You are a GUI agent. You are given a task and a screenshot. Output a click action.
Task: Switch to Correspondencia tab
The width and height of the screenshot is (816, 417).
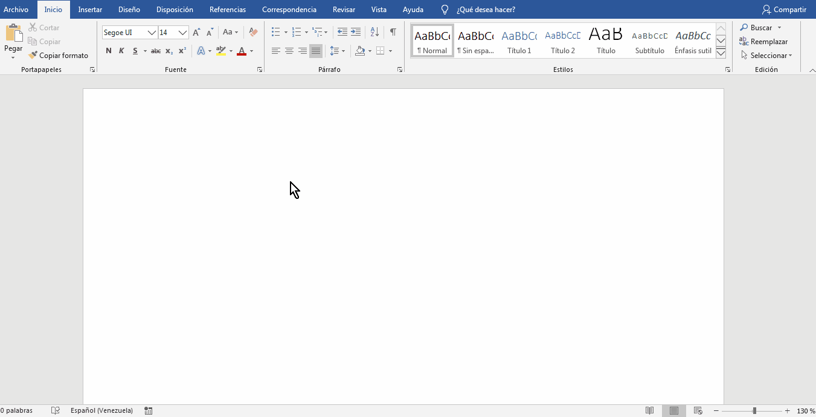point(289,10)
